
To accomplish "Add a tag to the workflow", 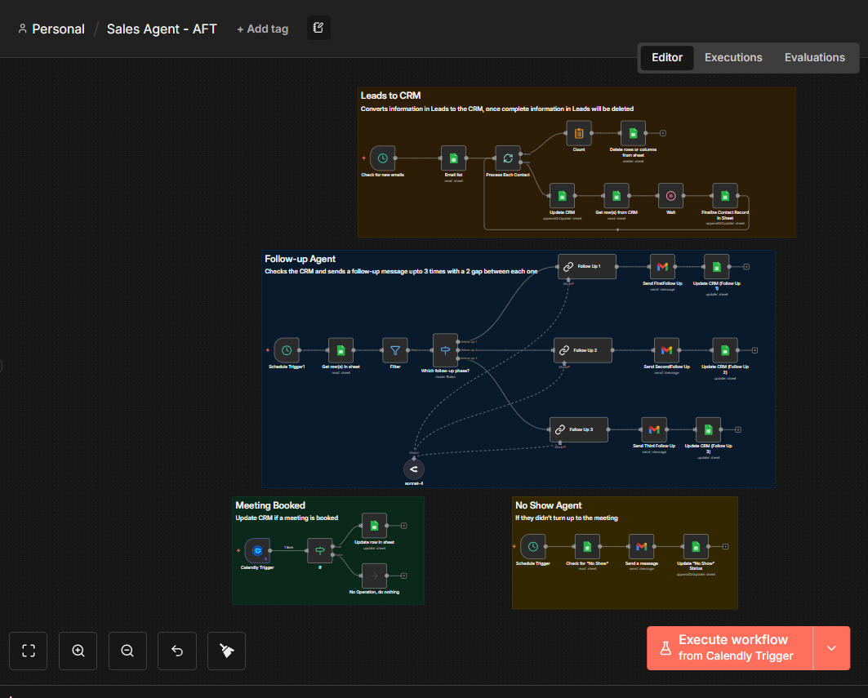I will pos(262,29).
